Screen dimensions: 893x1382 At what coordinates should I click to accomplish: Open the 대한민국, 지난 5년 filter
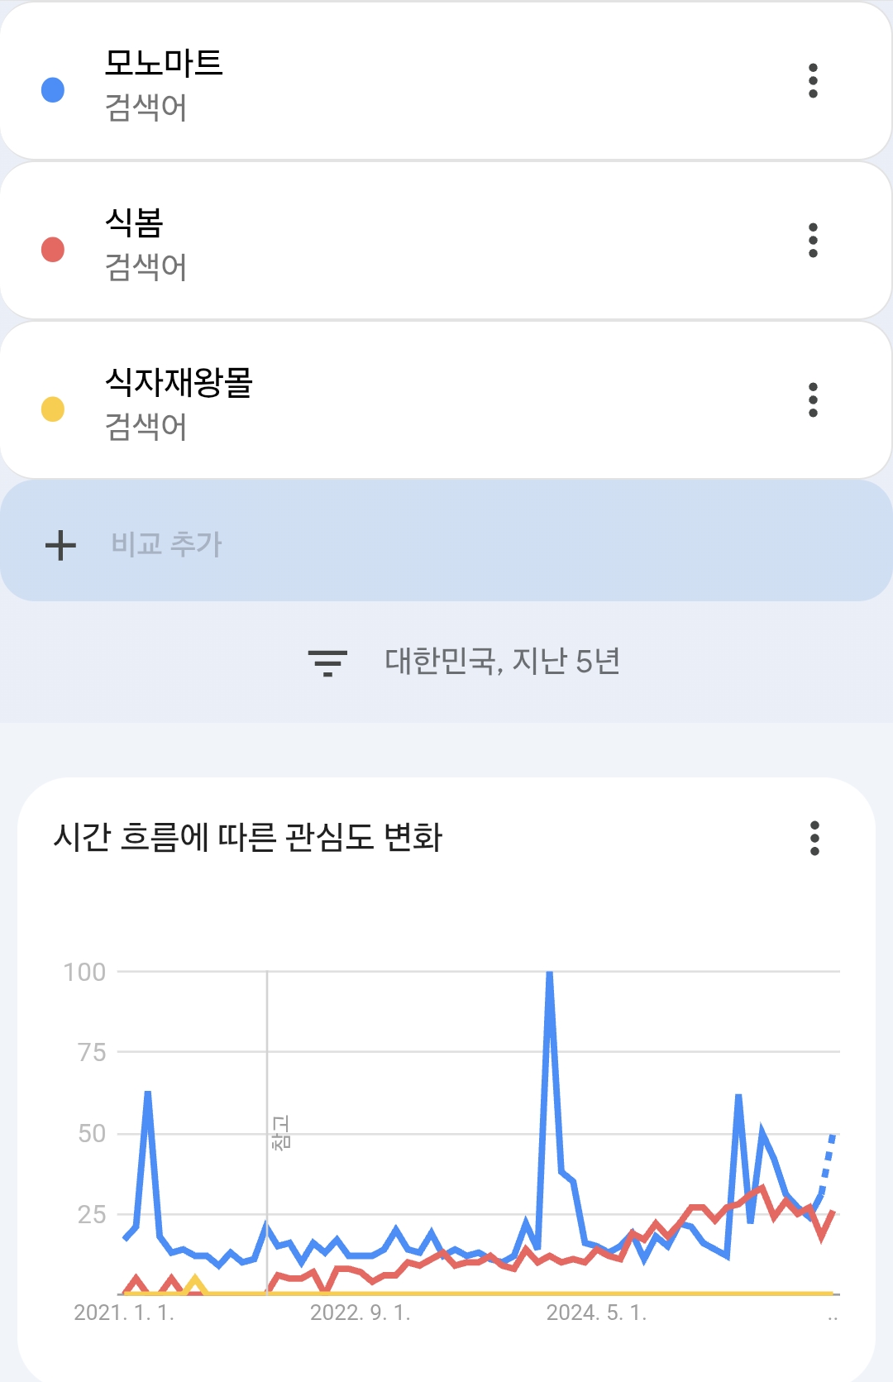tap(502, 662)
